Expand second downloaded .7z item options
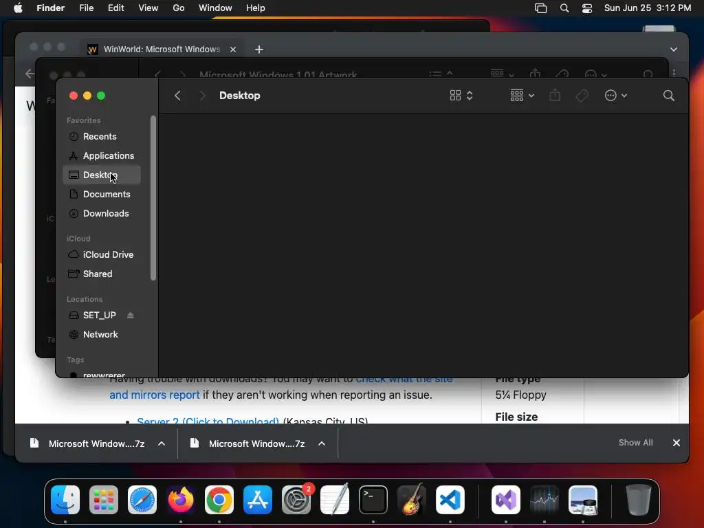Screen dimensions: 704x528 pos(322,443)
